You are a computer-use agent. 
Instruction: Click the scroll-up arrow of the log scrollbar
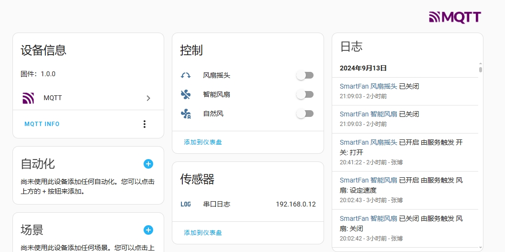[x=481, y=64]
